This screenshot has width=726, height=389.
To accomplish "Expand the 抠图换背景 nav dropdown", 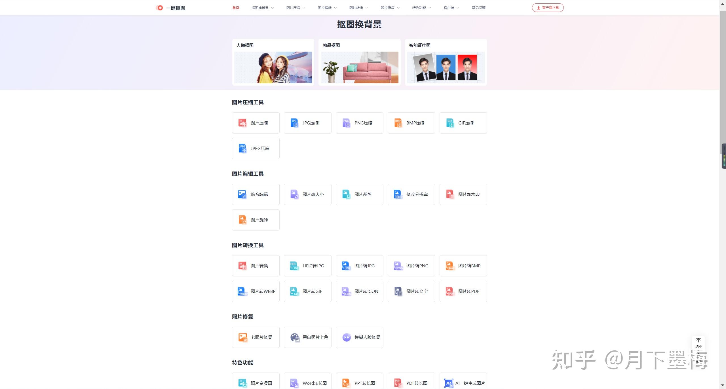I will 263,8.
